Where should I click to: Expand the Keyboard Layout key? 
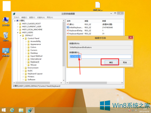(23, 74)
